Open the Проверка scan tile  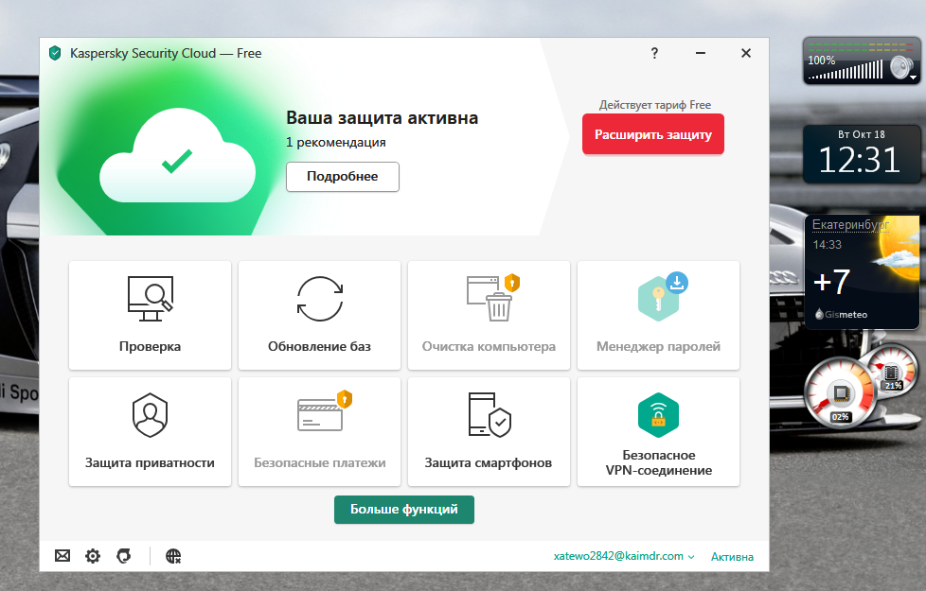click(x=150, y=316)
